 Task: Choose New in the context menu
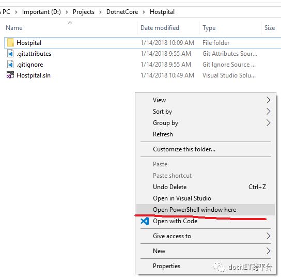[206, 251]
